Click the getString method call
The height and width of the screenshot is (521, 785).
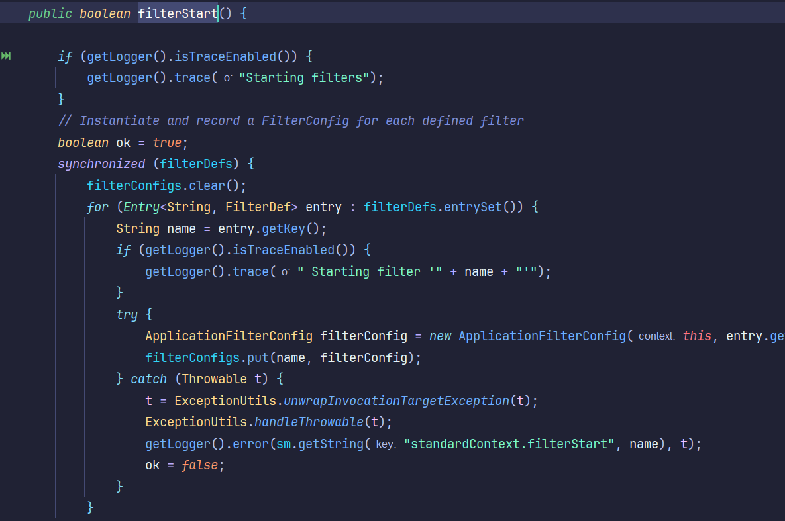coord(331,444)
